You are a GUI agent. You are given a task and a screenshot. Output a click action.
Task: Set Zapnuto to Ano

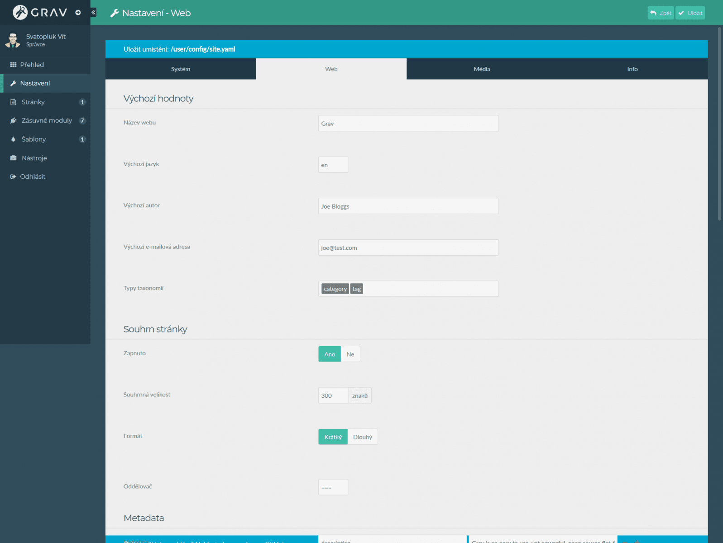point(330,354)
